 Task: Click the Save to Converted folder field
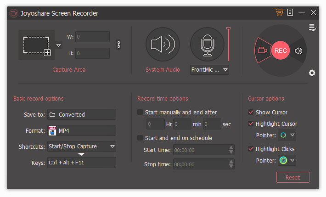(82, 114)
